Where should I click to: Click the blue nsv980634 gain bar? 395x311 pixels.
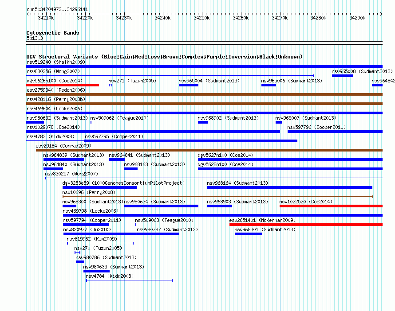coord(161,206)
